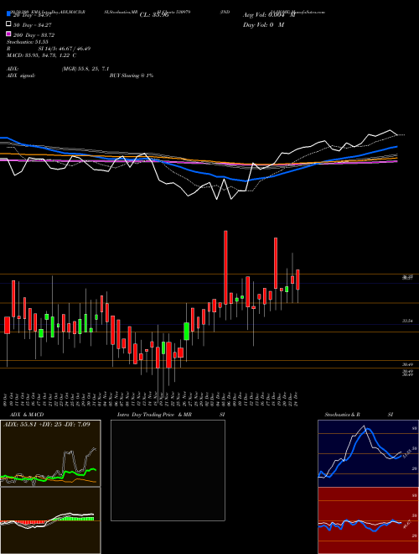The image size is (419, 554).
Task: Click the 'MACD: 35.93, 34.73, 1.22 C' line
Action: 41,55
